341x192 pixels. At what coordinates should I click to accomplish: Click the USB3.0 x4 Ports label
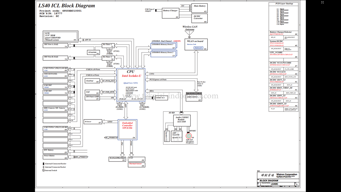tap(92, 75)
